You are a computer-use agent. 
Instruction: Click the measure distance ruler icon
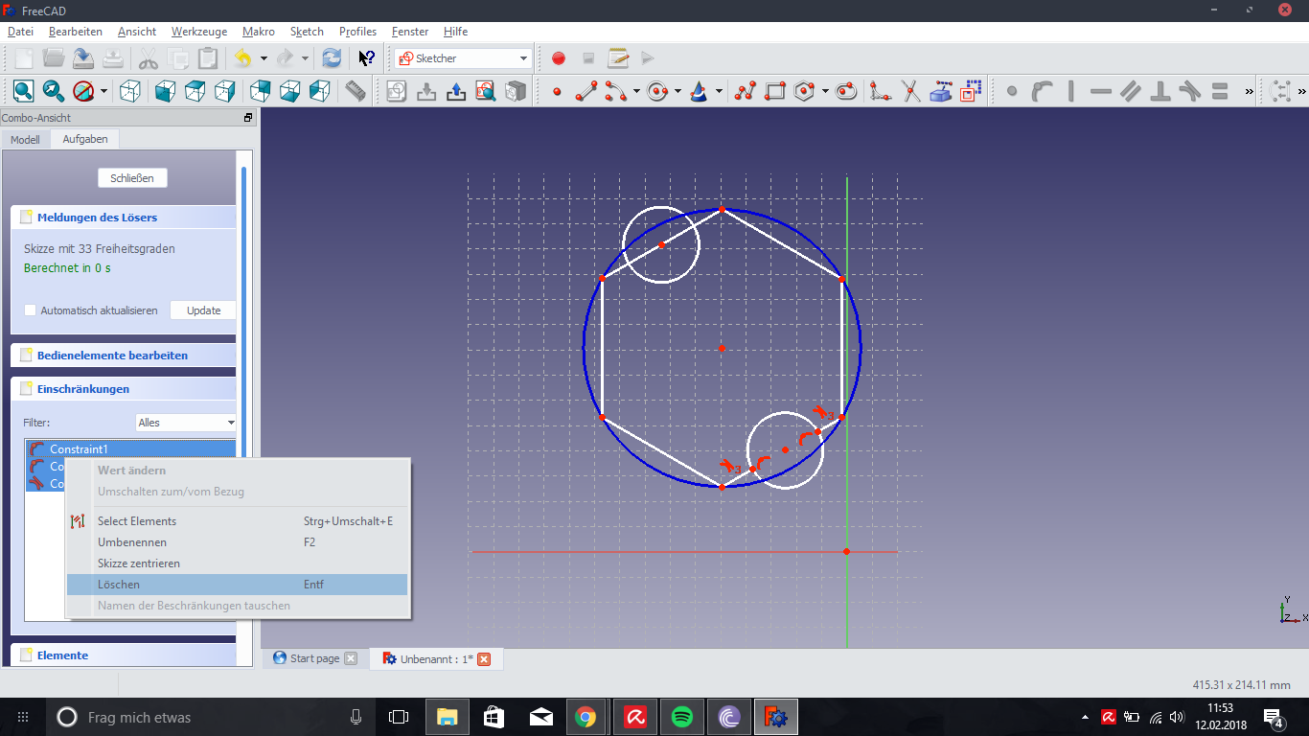tap(356, 92)
